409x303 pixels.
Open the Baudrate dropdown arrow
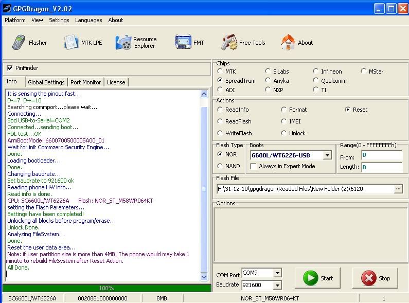tap(277, 285)
